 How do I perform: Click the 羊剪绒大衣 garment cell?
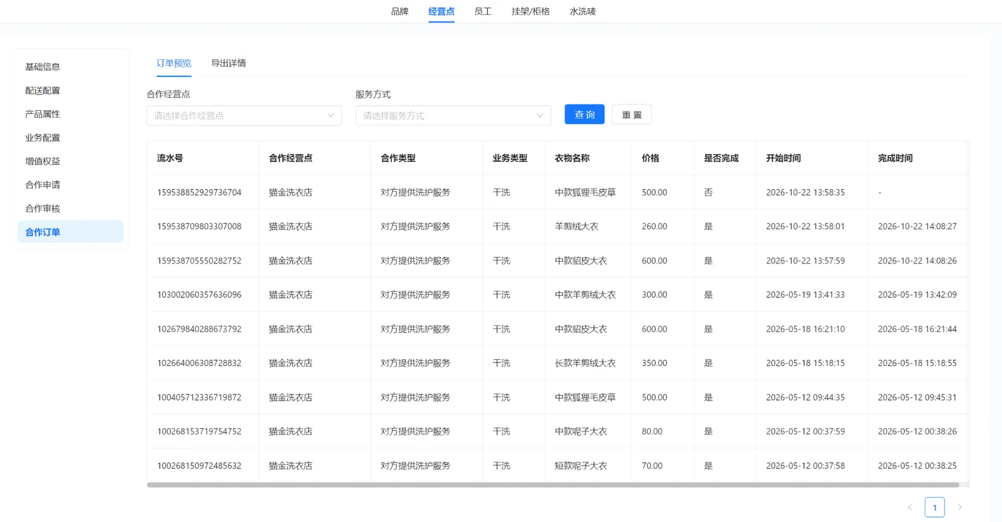click(577, 227)
